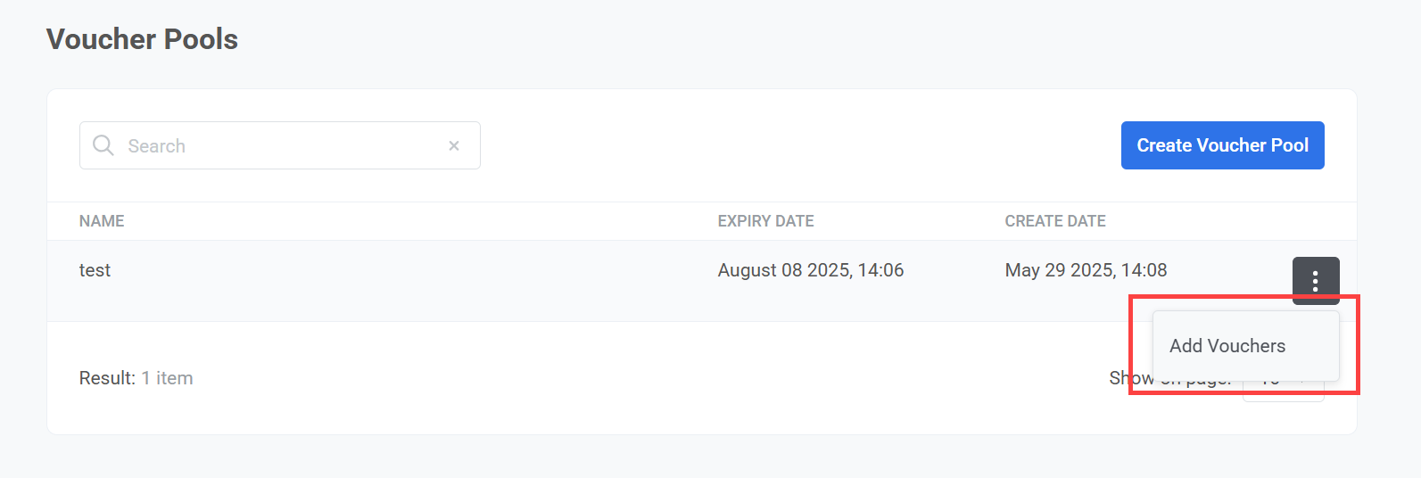Viewport: 1421px width, 478px height.
Task: Click the magnifying glass search icon
Action: pyautogui.click(x=103, y=145)
